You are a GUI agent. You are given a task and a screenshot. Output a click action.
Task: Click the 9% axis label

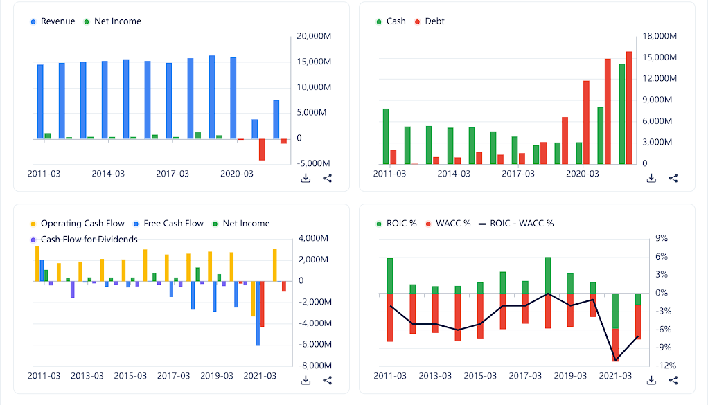coord(662,238)
